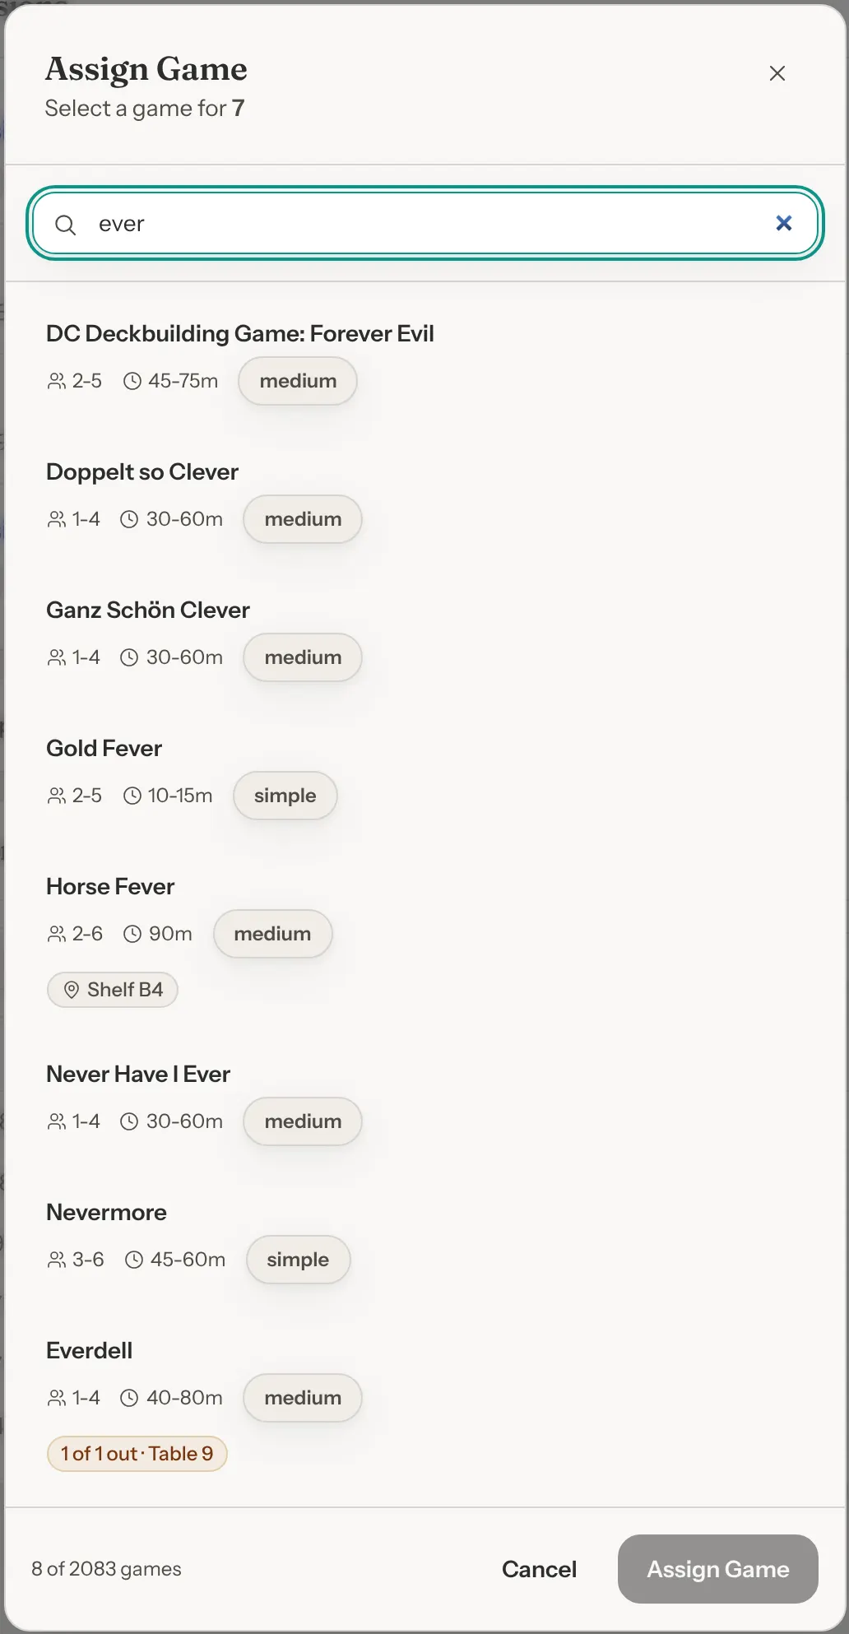Click the players icon under Gold Fever
The width and height of the screenshot is (849, 1634).
[57, 796]
